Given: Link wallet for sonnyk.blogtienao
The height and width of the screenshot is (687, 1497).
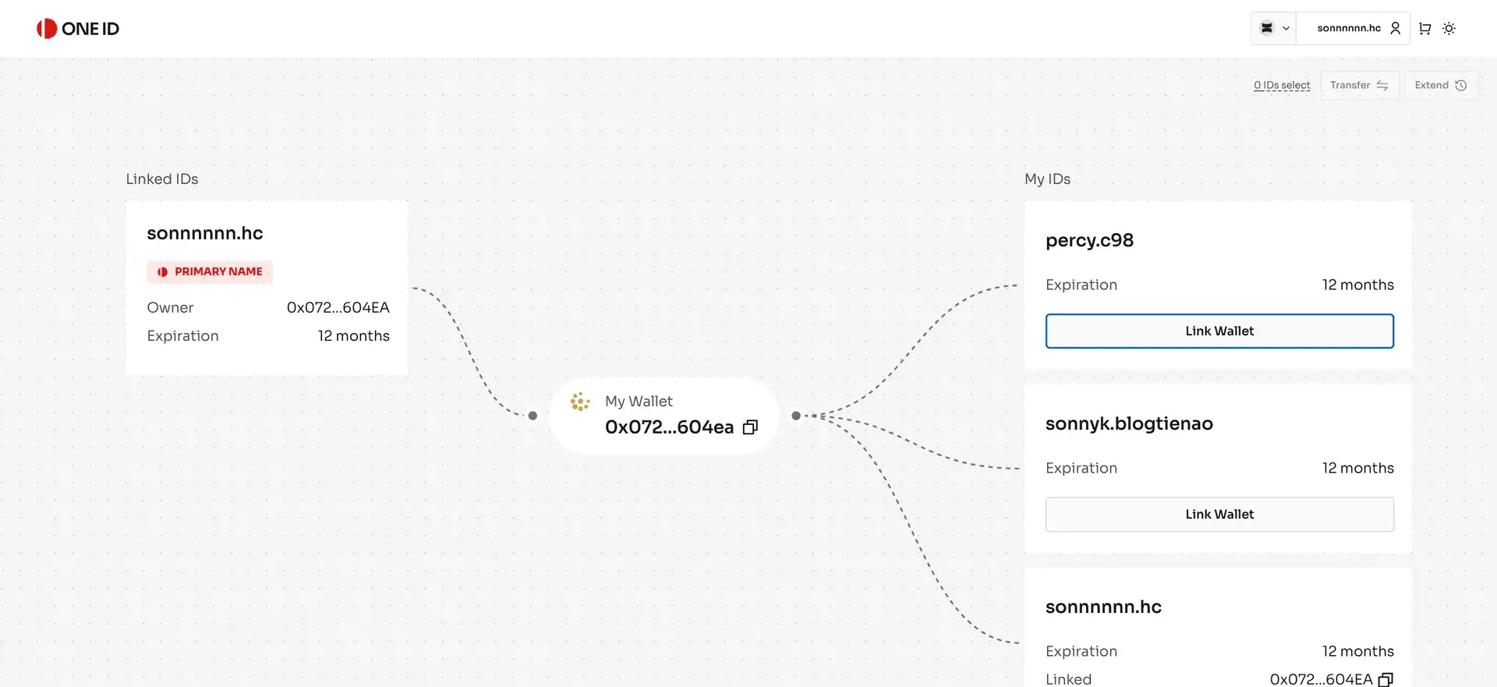Looking at the screenshot, I should pos(1219,514).
